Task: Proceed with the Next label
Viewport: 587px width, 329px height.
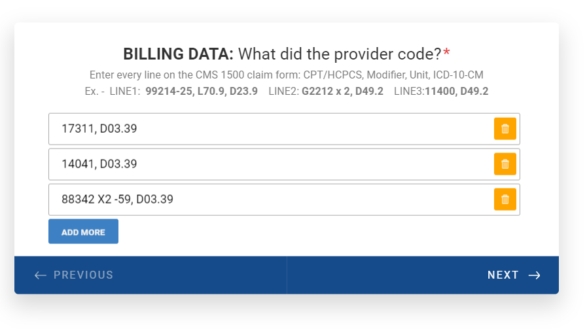Action: pyautogui.click(x=503, y=275)
